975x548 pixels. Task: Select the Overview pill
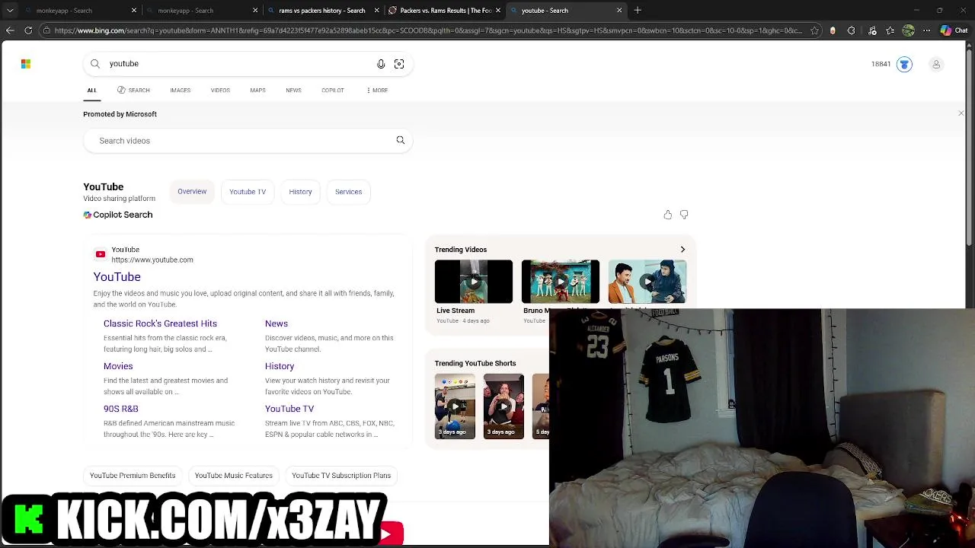pos(192,192)
